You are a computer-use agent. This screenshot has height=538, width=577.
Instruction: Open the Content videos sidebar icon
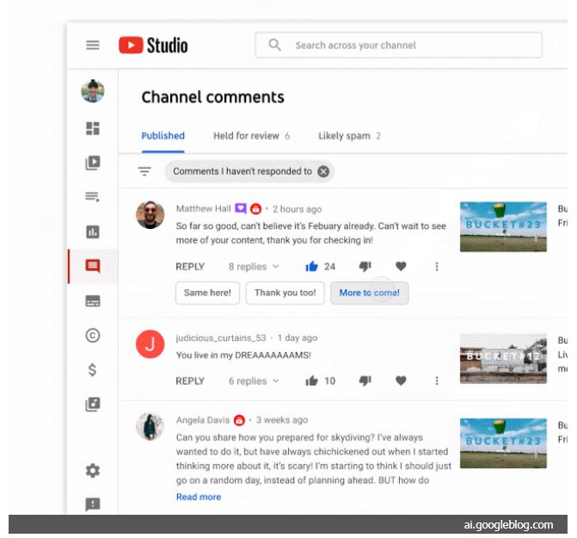(93, 162)
